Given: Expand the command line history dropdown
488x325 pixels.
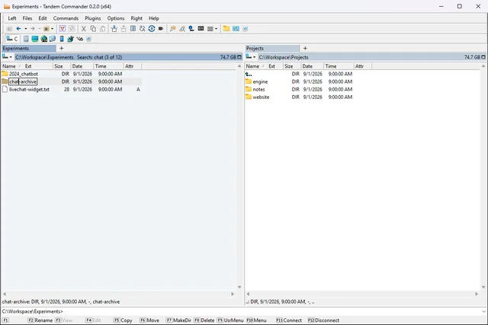Looking at the screenshot, I should 483,311.
